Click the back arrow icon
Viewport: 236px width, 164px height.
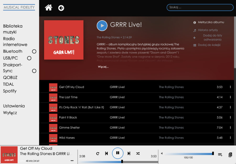tap(61, 8)
